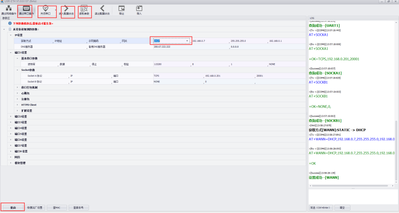Click the 进入配置状态 enter configuration icon
399x213 pixels.
[x=68, y=10]
